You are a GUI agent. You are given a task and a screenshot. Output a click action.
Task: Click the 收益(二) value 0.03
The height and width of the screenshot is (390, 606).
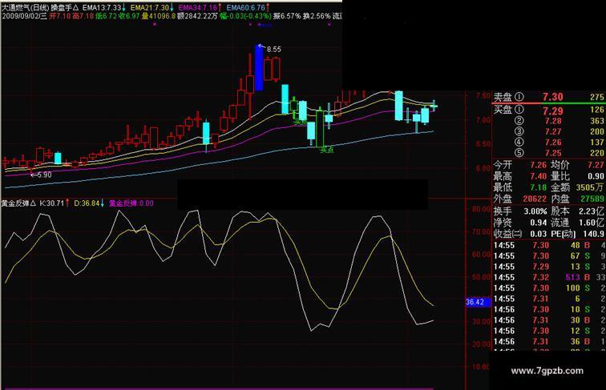pyautogui.click(x=539, y=234)
